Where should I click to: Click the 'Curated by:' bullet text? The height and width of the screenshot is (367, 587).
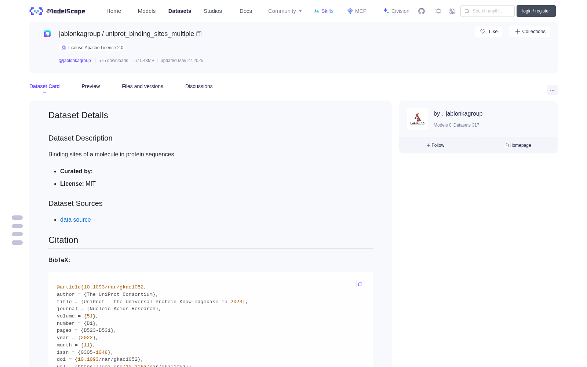click(x=76, y=171)
